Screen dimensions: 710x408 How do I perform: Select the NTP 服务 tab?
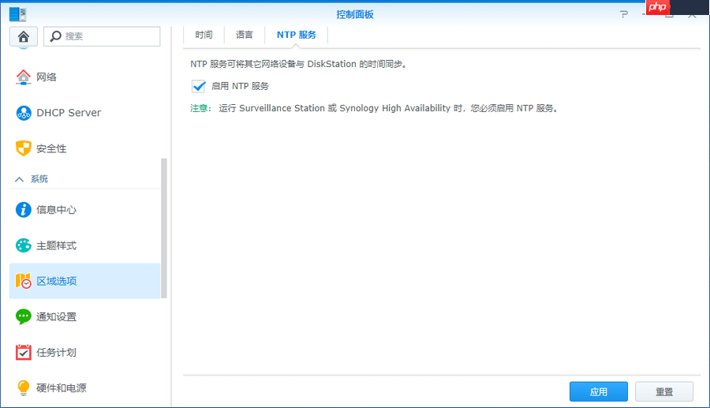tap(296, 35)
